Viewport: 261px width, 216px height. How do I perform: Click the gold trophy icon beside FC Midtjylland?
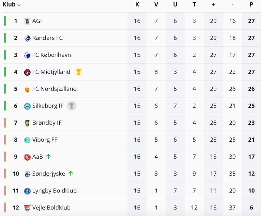pyautogui.click(x=78, y=72)
